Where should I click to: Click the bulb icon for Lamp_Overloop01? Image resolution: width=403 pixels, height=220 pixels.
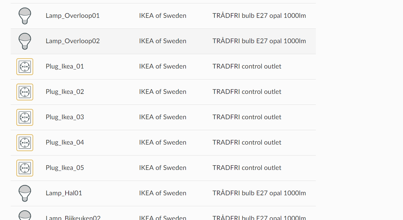[25, 16]
